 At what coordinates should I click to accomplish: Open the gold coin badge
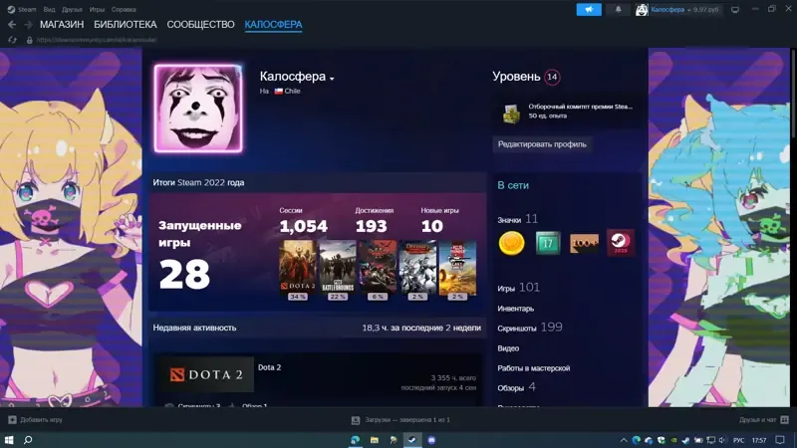click(x=511, y=243)
